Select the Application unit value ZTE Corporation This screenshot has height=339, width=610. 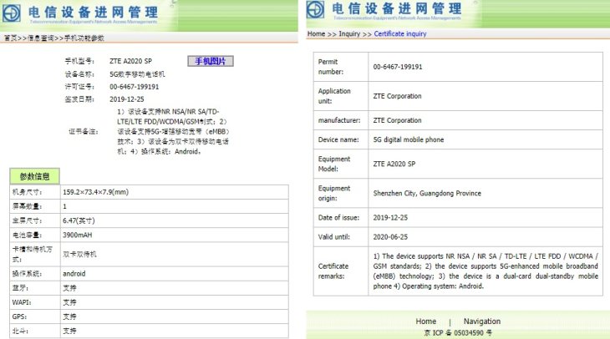(x=397, y=96)
